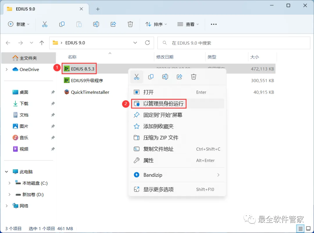Click the Cut icon in the top toolbar
Image resolution: width=314 pixels, height=233 pixels.
tap(45, 24)
